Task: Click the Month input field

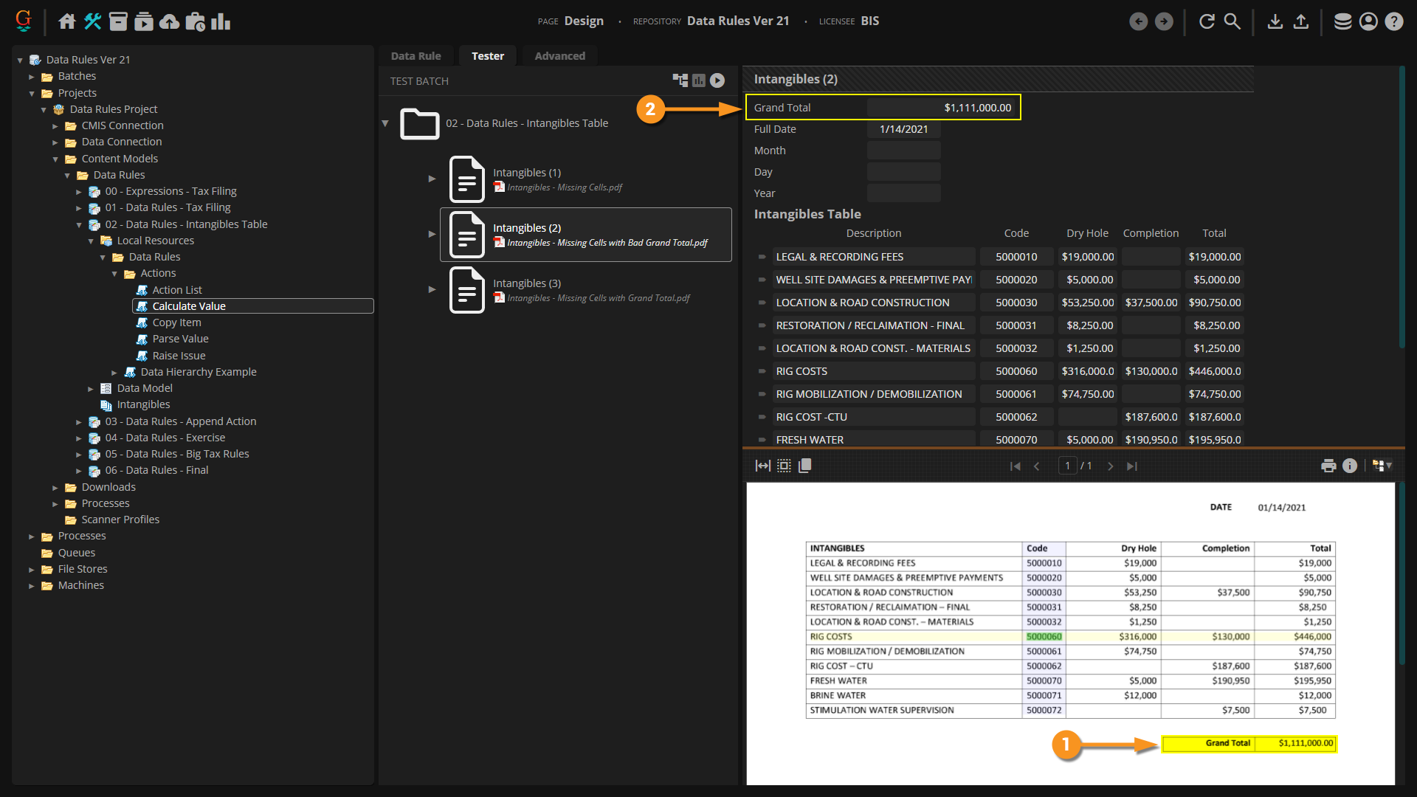Action: pos(903,151)
